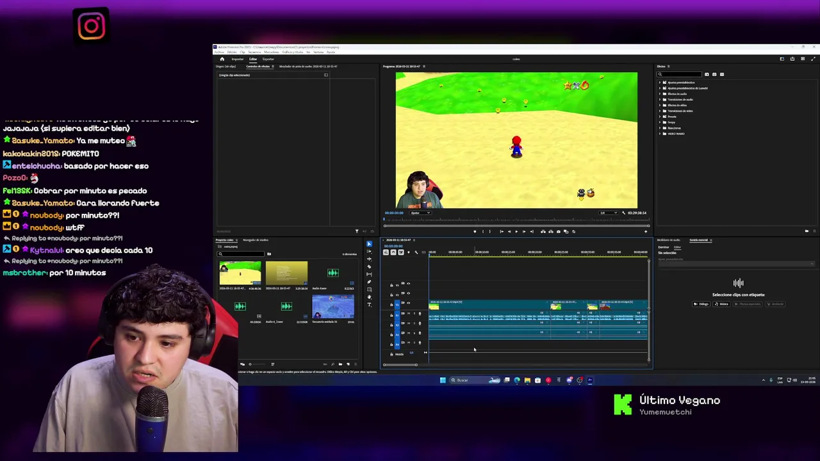This screenshot has width=820, height=461.
Task: Click the Diálogo tag button
Action: [703, 304]
